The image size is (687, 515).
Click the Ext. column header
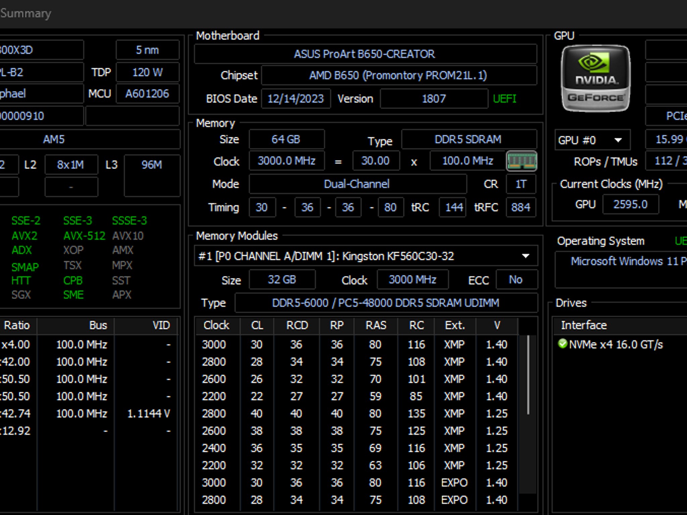(x=455, y=325)
